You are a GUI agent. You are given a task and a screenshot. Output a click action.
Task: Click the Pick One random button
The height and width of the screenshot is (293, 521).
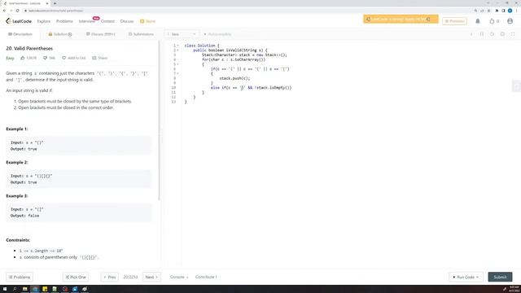[76, 277]
